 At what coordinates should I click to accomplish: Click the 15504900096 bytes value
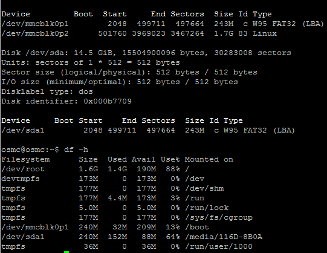[149, 53]
